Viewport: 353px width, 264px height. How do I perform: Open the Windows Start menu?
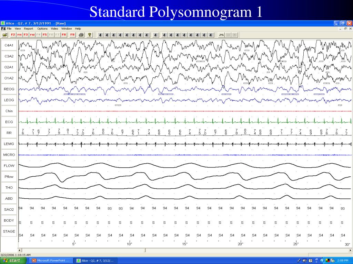[x=13, y=261]
